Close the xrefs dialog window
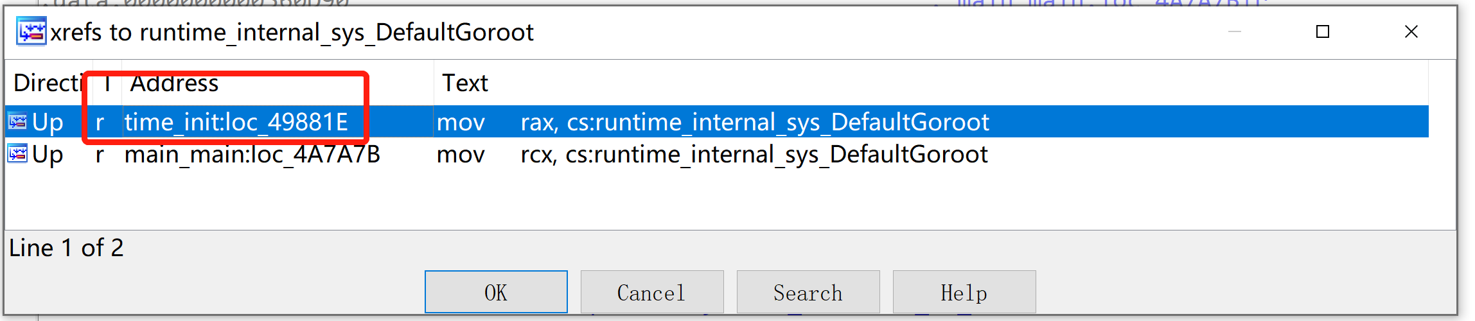Image resolution: width=1475 pixels, height=321 pixels. (x=1411, y=31)
